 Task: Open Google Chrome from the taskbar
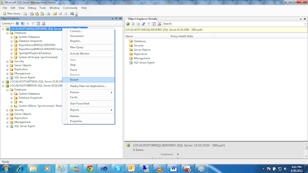90,169
